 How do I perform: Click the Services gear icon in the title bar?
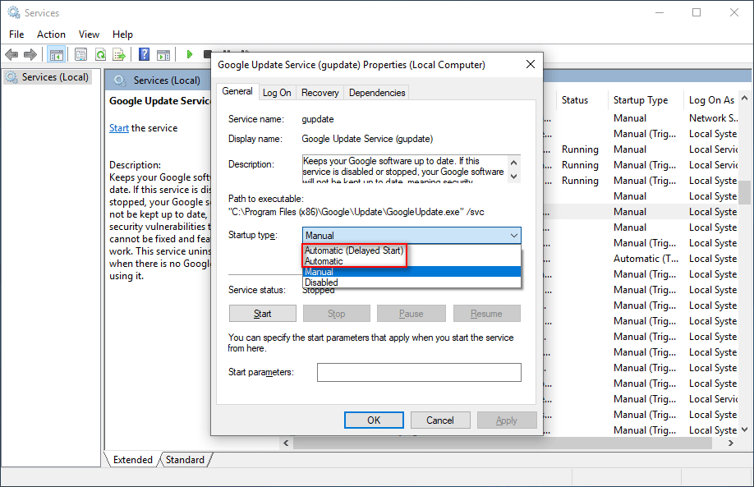tap(13, 12)
